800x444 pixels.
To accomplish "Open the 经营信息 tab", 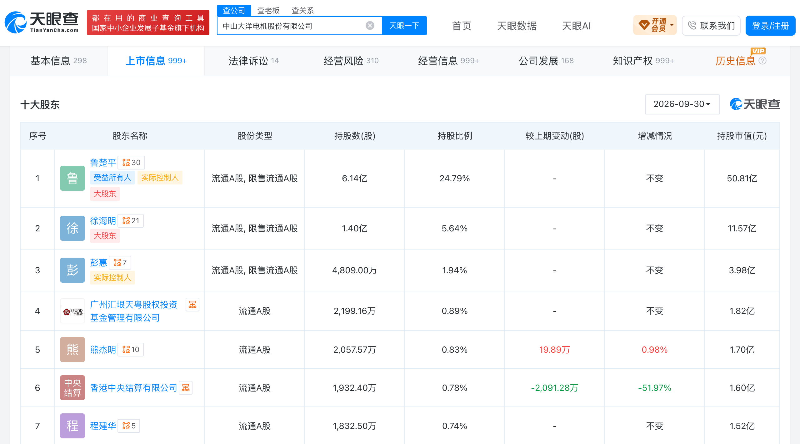I will click(x=448, y=61).
